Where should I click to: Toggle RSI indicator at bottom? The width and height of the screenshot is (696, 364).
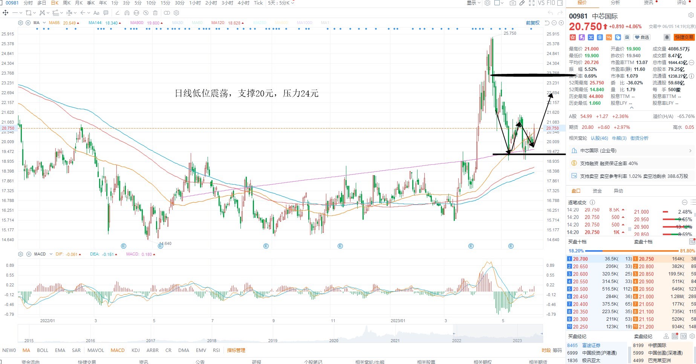pyautogui.click(x=216, y=350)
